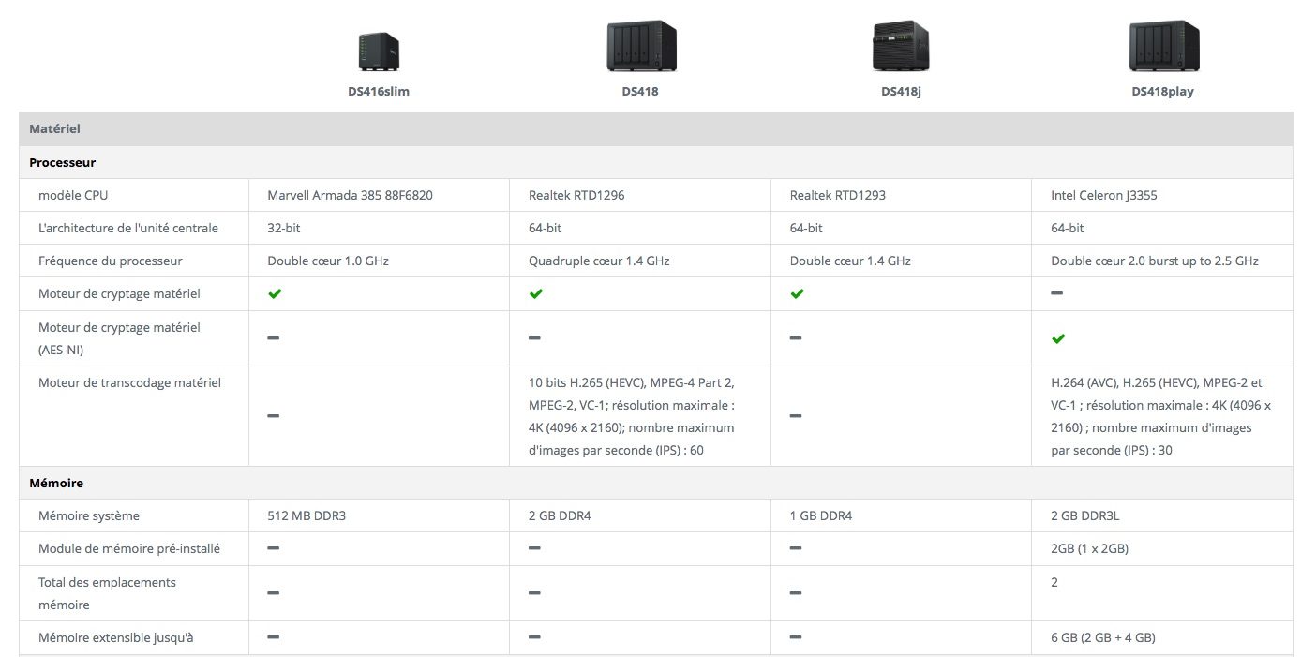Screen dimensions: 1316x657
Task: Click the Mémoire subsection header
Action: 656,483
